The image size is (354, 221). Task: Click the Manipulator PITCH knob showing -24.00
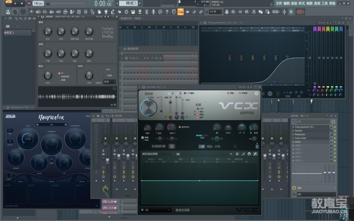pyautogui.click(x=28, y=139)
